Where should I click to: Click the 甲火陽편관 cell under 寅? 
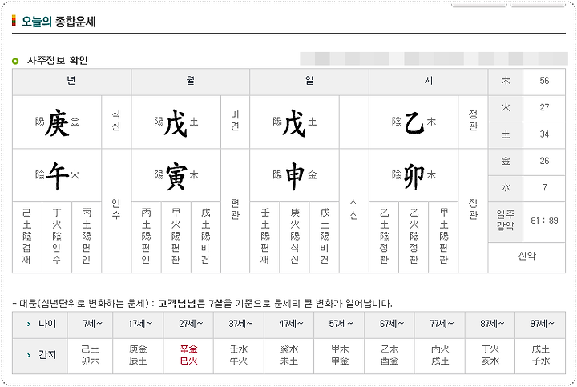point(176,237)
